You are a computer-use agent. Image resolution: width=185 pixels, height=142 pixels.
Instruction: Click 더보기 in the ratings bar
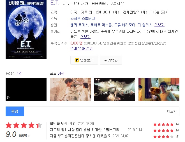(172, 111)
